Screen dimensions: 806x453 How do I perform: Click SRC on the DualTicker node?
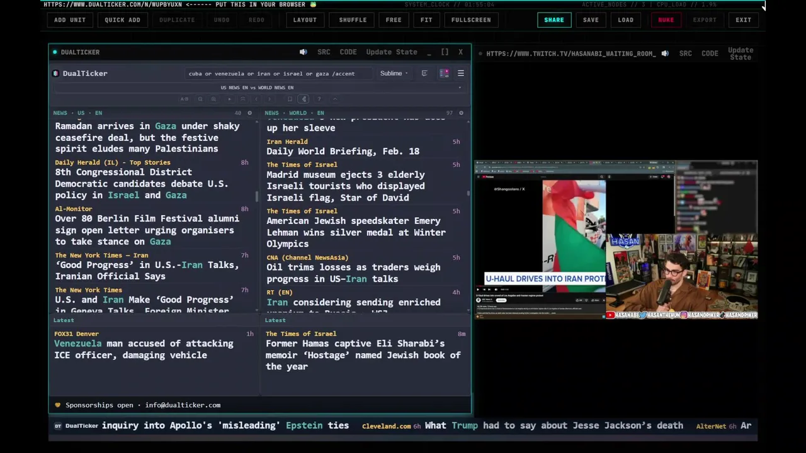[x=324, y=52]
